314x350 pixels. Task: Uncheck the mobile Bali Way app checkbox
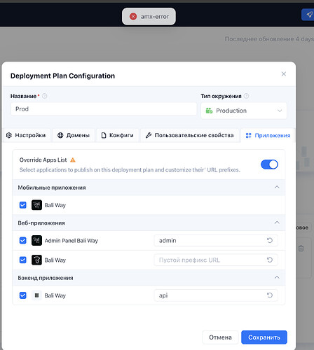[x=23, y=205]
